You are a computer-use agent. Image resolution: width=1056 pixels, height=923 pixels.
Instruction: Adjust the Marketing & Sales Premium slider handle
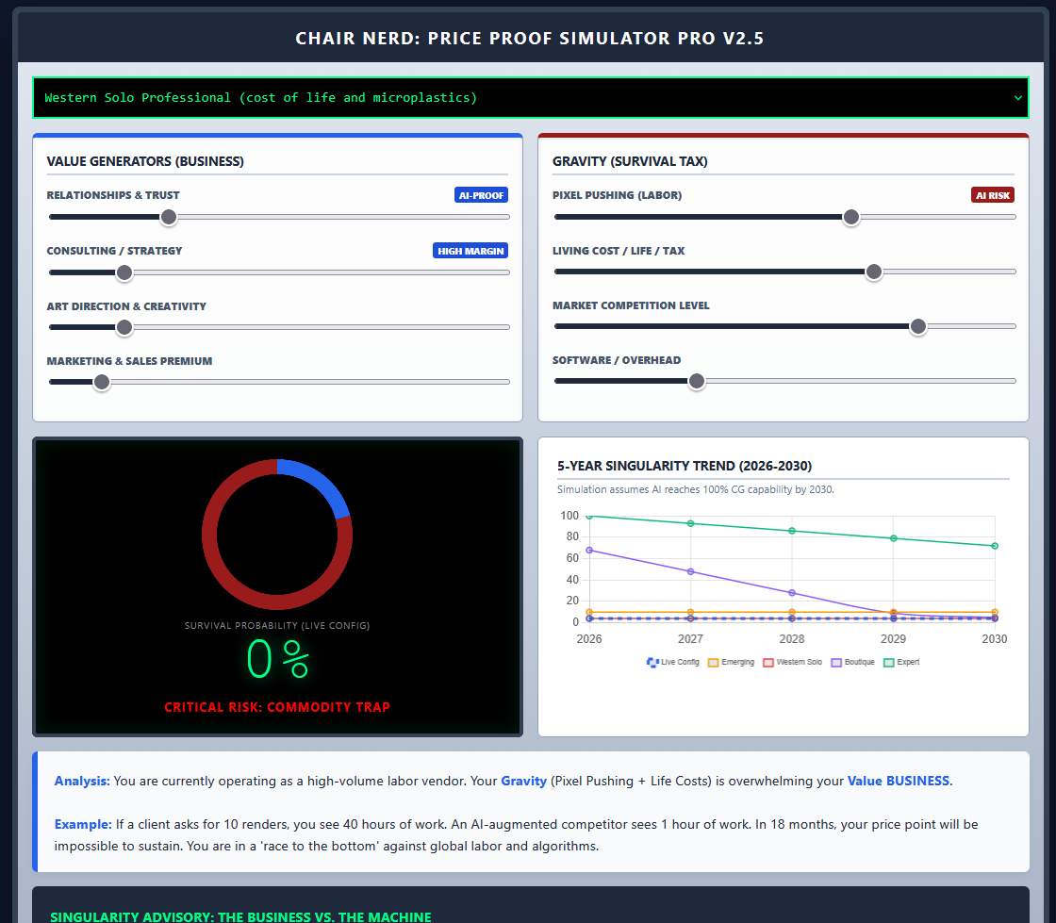point(102,383)
